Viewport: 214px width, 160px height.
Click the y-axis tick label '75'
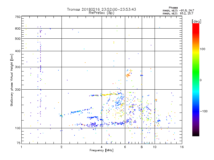(19, 143)
